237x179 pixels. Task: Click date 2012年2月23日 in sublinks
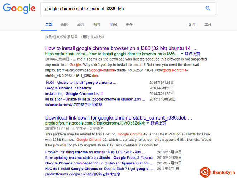(169, 163)
